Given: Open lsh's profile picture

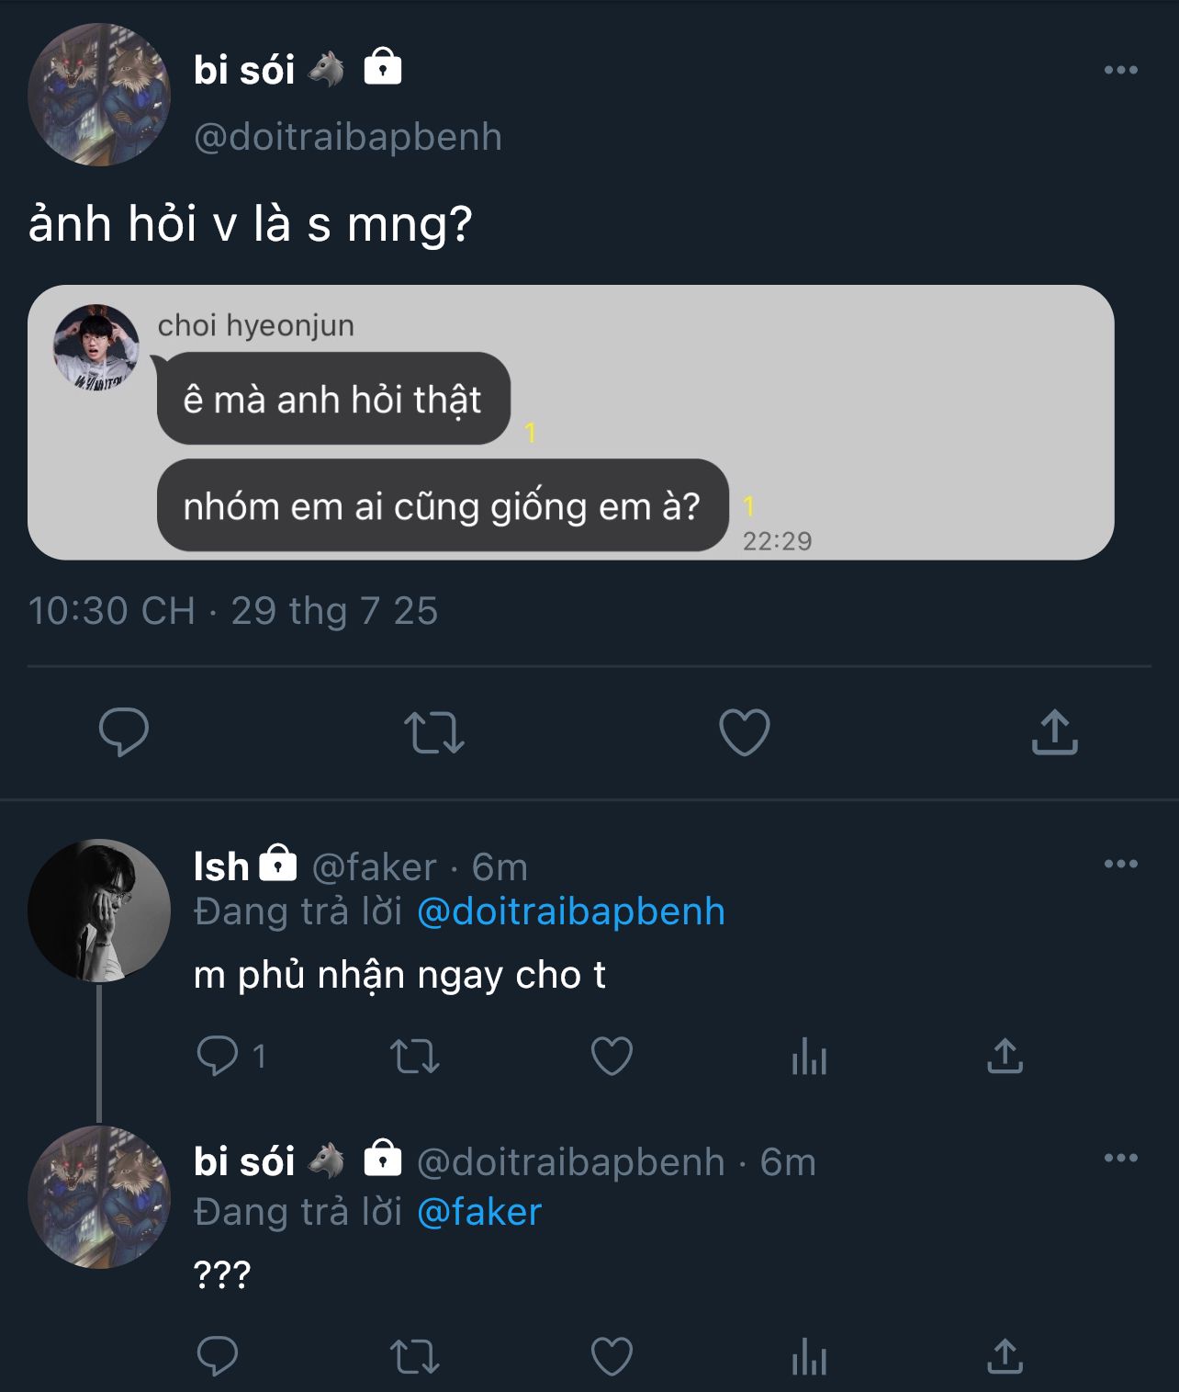Looking at the screenshot, I should pyautogui.click(x=99, y=911).
